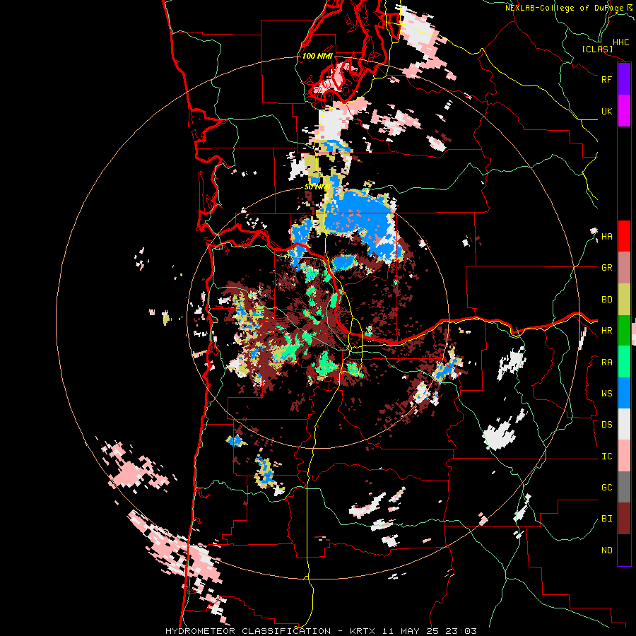Pick the olive BD legend color block

point(624,300)
